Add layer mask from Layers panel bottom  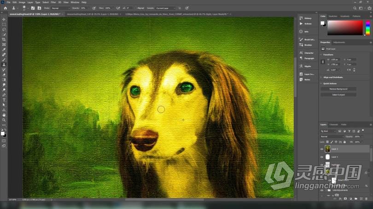pos(345,199)
